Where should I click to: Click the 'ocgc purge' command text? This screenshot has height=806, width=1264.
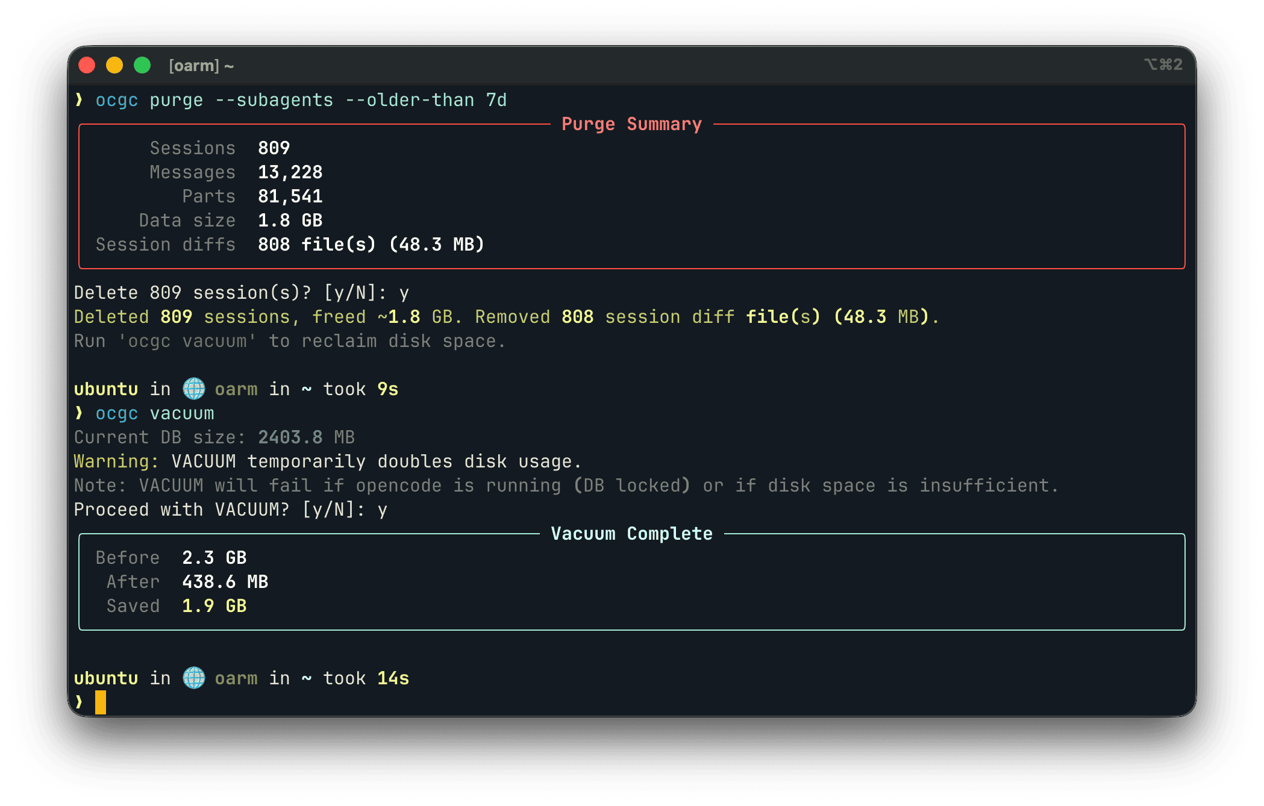pos(149,100)
